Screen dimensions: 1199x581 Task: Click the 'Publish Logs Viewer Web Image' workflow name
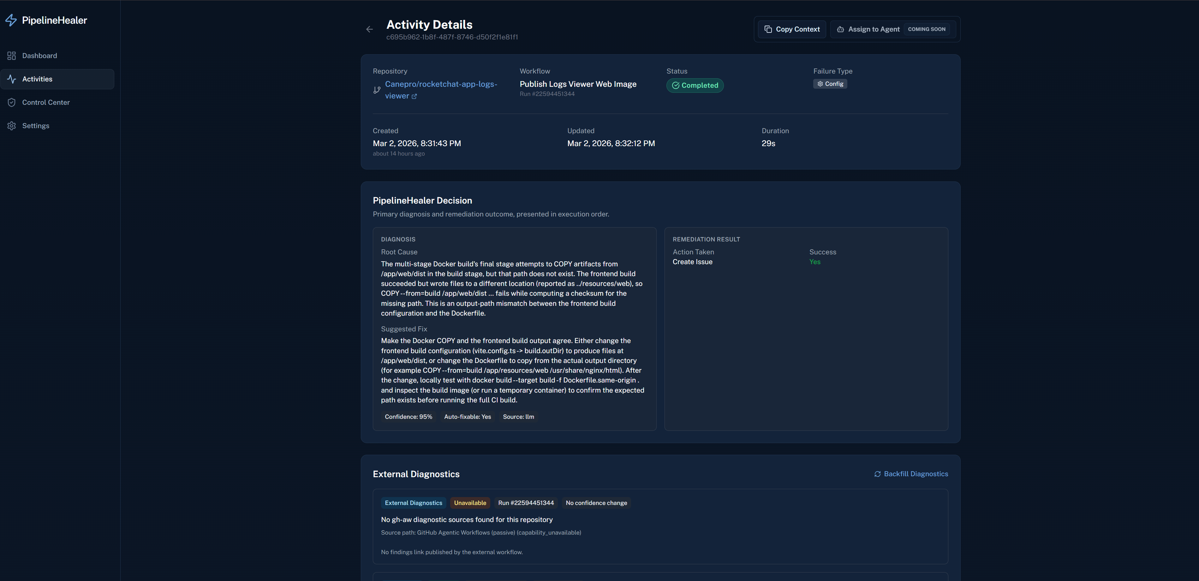click(x=578, y=84)
